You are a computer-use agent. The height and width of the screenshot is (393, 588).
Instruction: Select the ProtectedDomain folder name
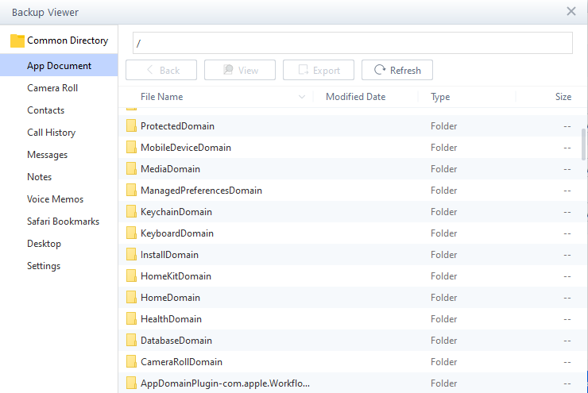[177, 126]
